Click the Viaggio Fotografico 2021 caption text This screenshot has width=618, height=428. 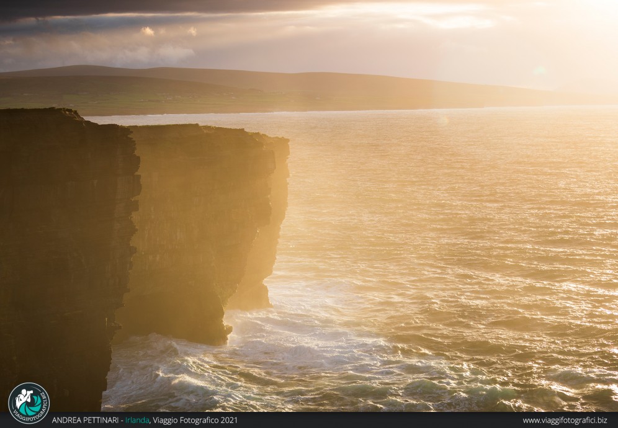click(x=195, y=421)
